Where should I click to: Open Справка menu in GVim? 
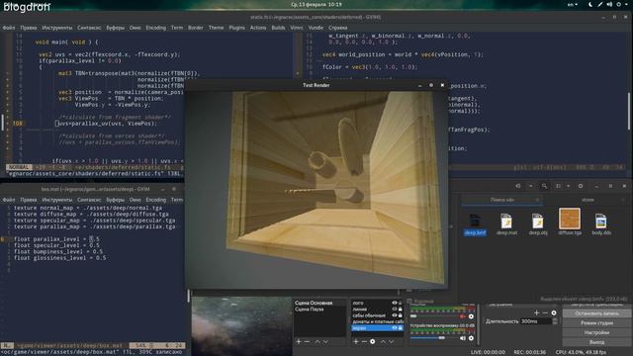pyautogui.click(x=338, y=28)
